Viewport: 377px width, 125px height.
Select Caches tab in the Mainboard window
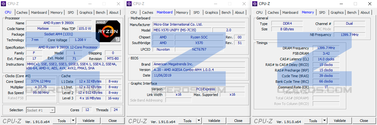[x=148, y=12]
